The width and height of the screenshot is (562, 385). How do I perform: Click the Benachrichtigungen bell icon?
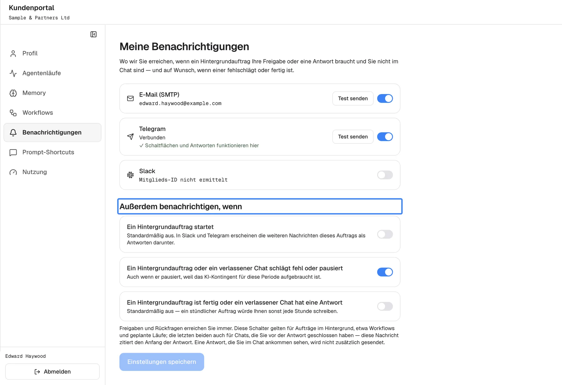click(13, 132)
